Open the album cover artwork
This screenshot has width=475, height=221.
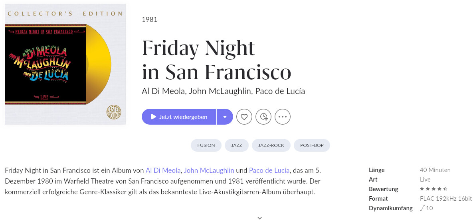tap(65, 64)
